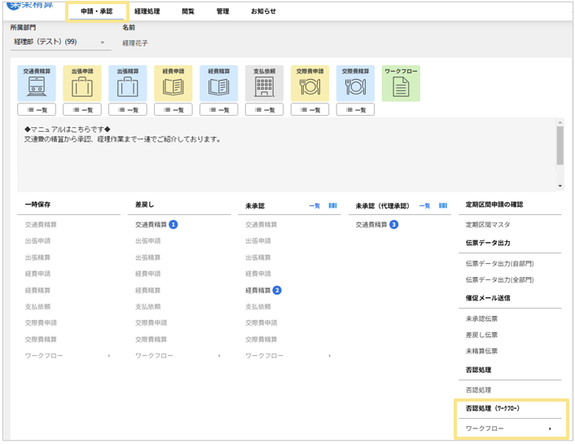Open the green ワークフロー document icon
This screenshot has width=575, height=444.
[401, 84]
